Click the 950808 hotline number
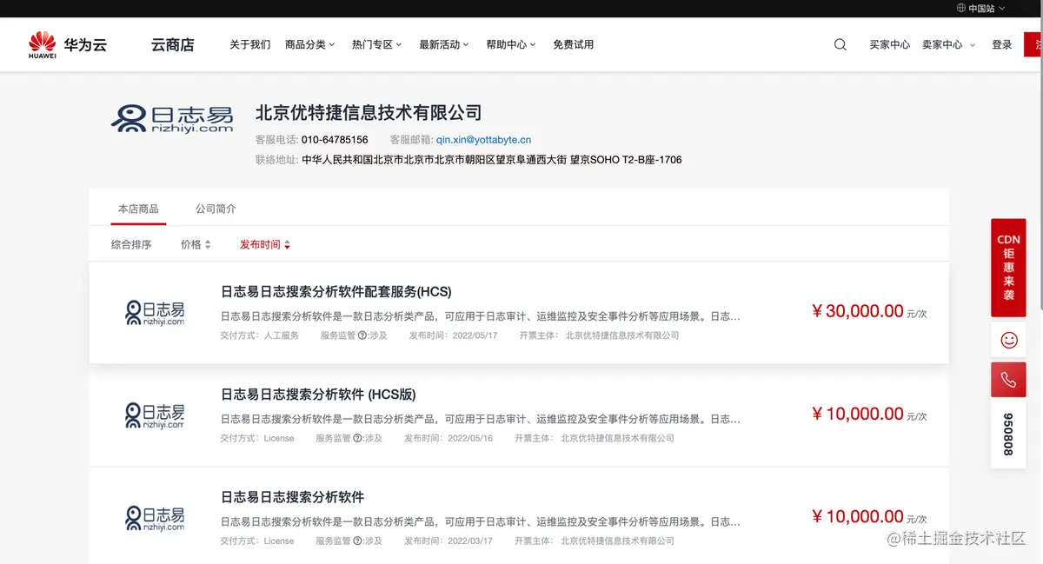The height and width of the screenshot is (564, 1043). click(1008, 434)
